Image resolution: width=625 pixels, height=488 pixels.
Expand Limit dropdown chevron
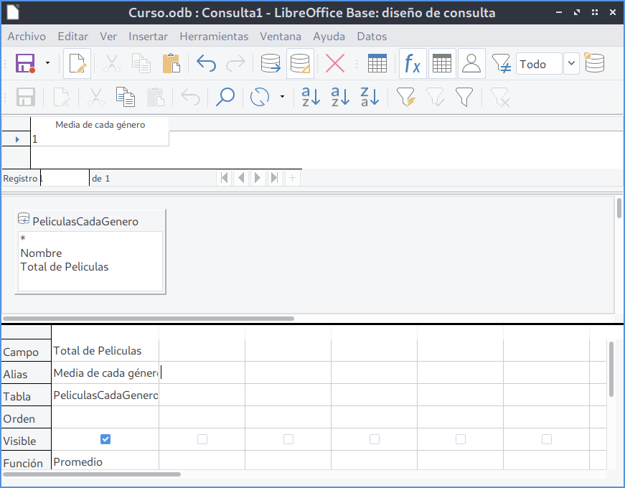(x=571, y=63)
